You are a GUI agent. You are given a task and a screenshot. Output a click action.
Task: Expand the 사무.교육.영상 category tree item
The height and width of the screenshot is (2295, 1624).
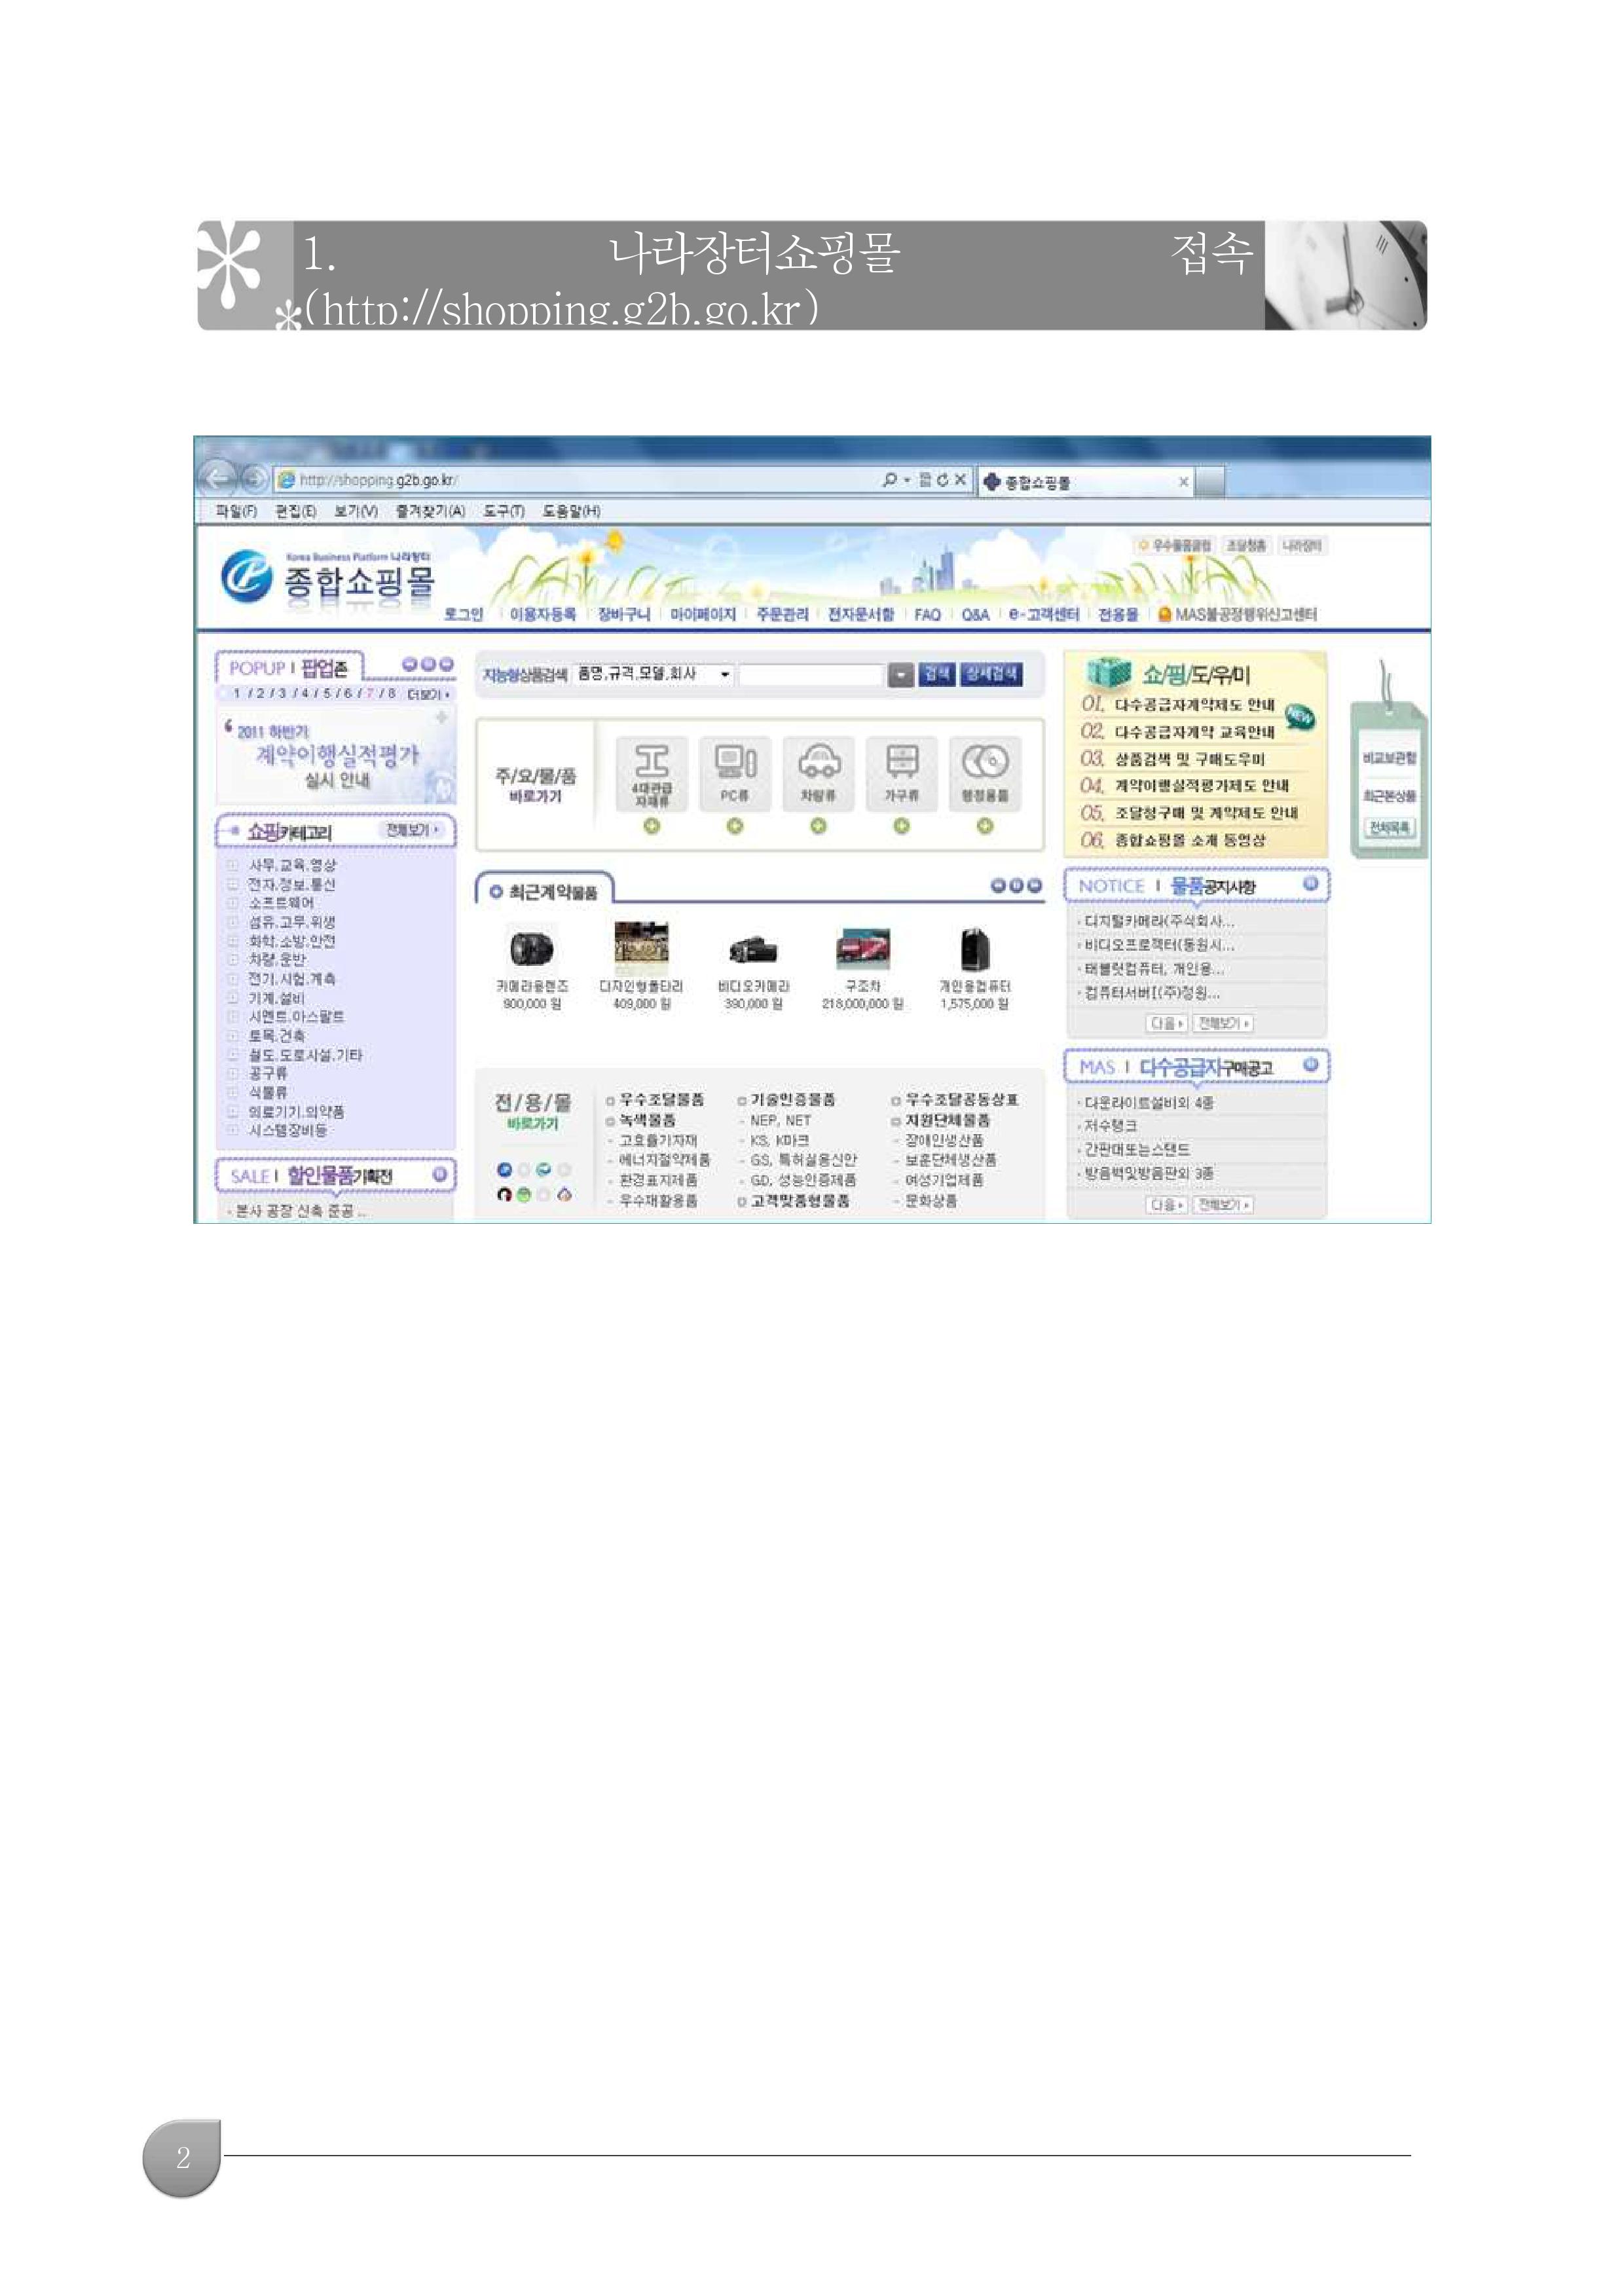(232, 866)
